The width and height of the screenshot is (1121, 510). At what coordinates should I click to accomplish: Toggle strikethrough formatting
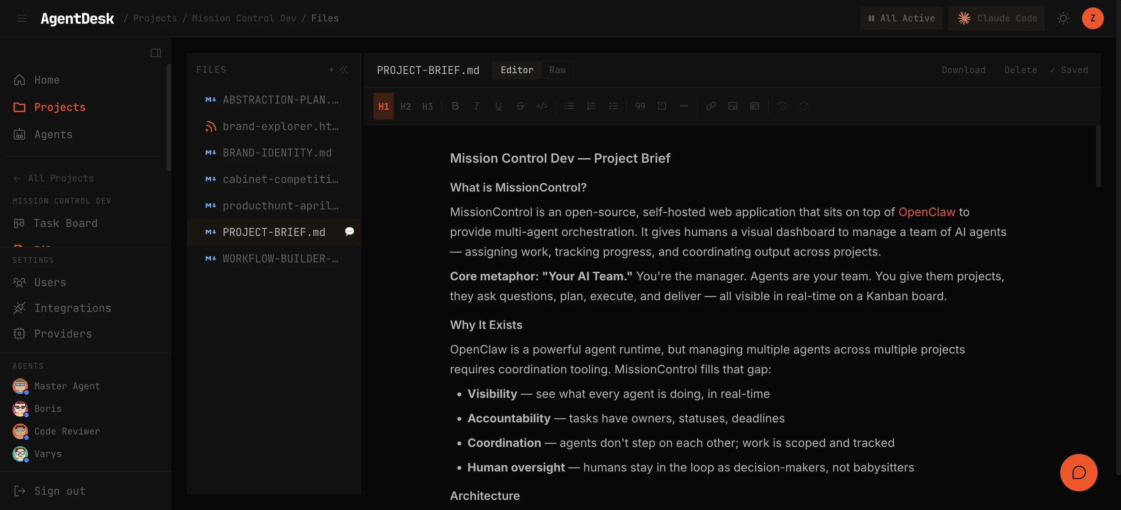[x=520, y=106]
